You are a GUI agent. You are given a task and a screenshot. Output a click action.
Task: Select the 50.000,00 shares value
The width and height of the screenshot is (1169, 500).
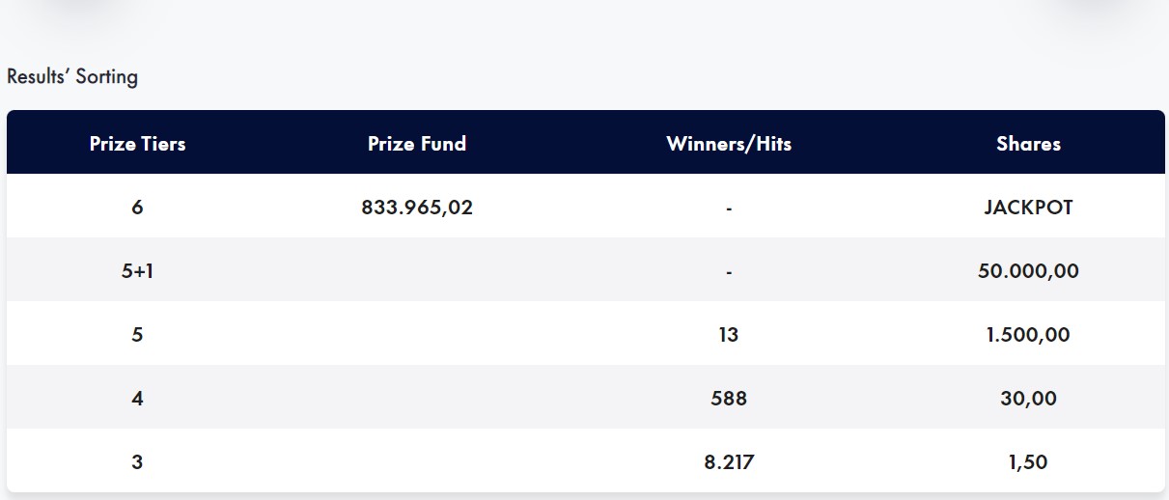pos(1028,271)
